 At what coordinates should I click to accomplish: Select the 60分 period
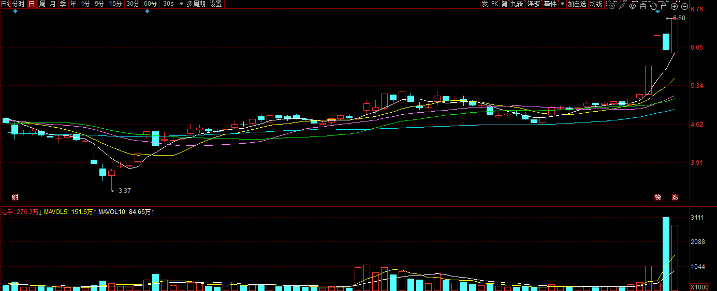tap(151, 4)
